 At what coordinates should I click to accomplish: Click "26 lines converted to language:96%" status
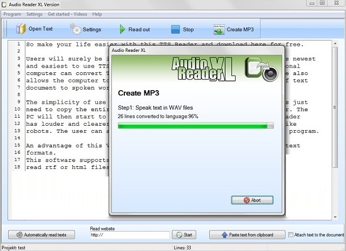(x=158, y=116)
